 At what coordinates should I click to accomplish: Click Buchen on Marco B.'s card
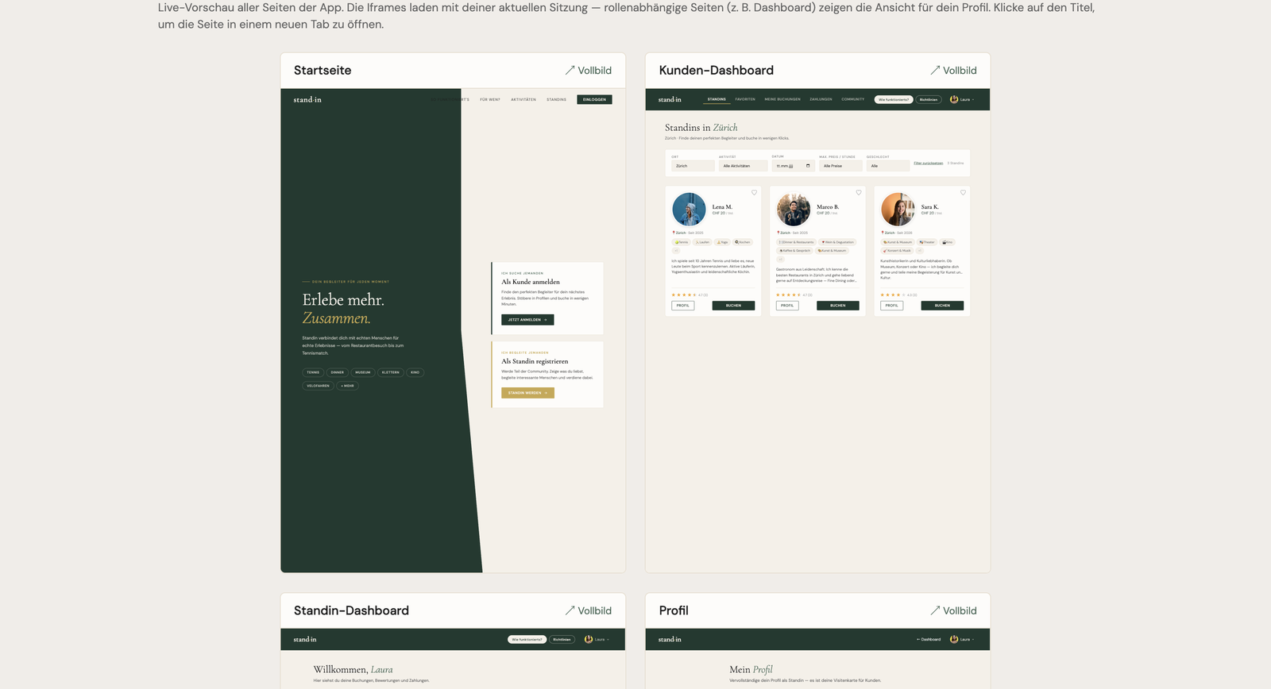[x=838, y=306]
